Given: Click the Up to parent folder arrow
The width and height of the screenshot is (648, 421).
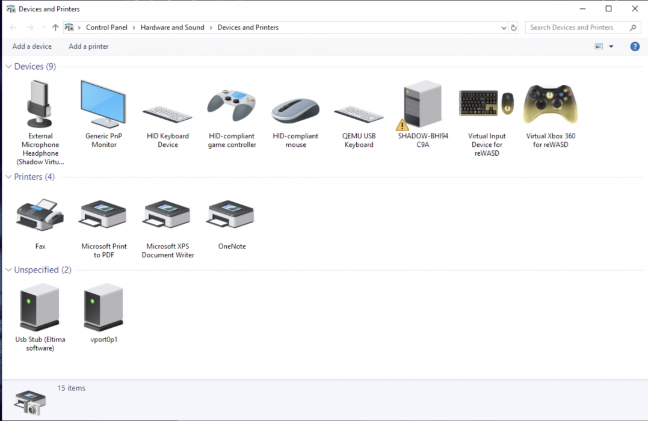Looking at the screenshot, I should [x=55, y=27].
